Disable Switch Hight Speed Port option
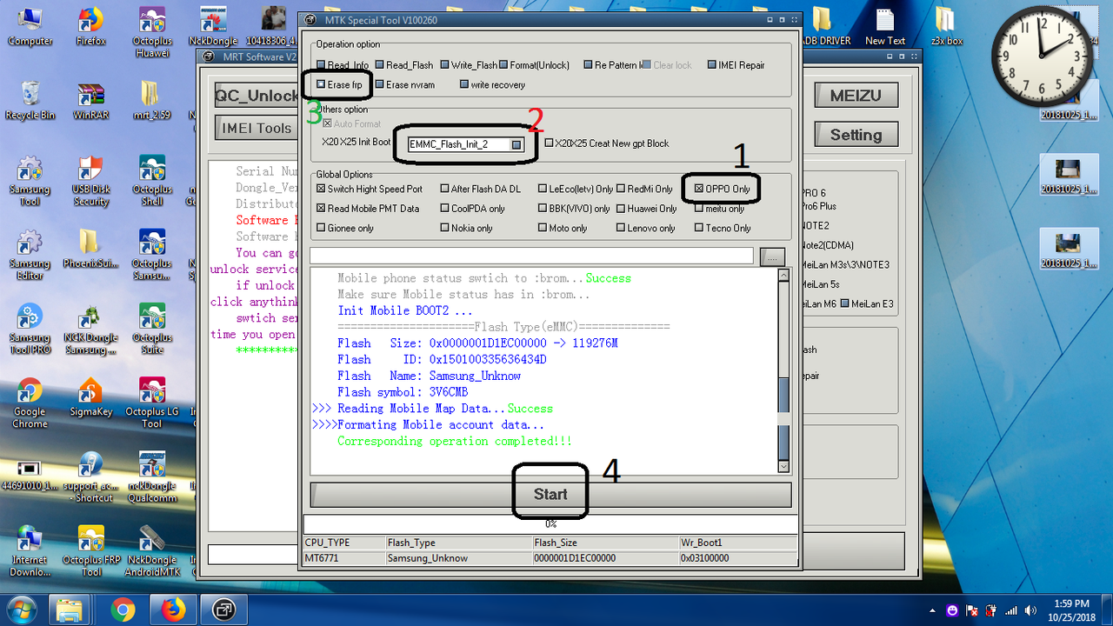 (321, 189)
